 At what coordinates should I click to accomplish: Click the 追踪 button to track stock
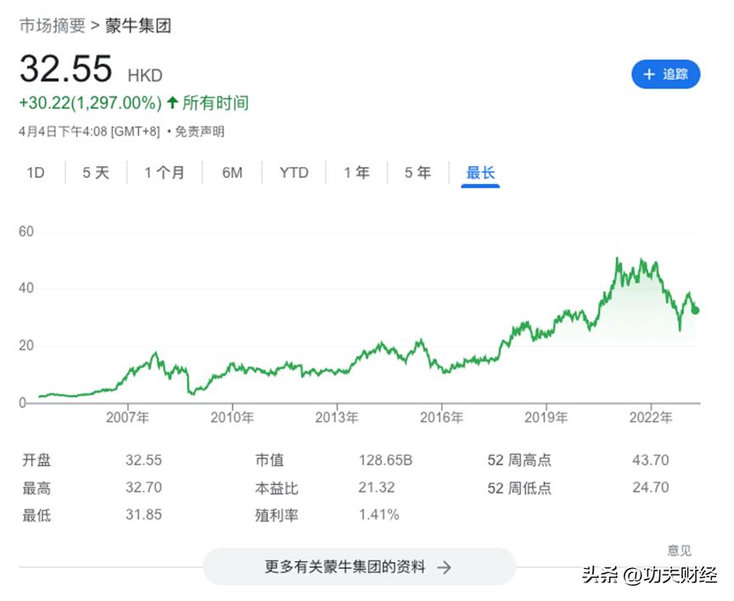coord(666,75)
